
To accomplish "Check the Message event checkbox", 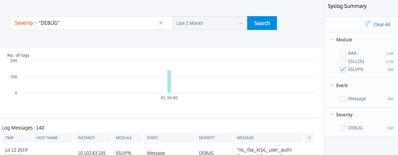I will click(x=343, y=99).
